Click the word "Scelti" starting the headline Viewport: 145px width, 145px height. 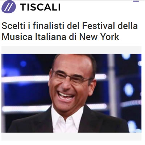pos(13,26)
